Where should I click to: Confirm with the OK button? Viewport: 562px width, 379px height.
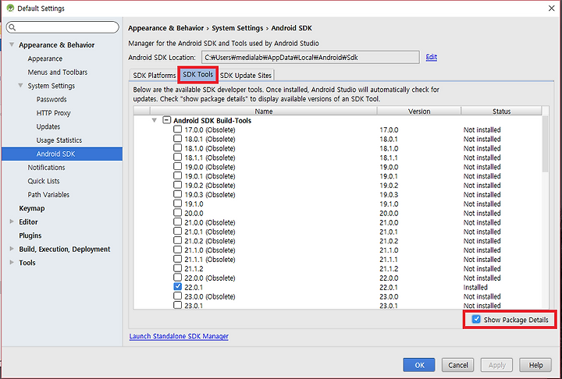point(419,365)
